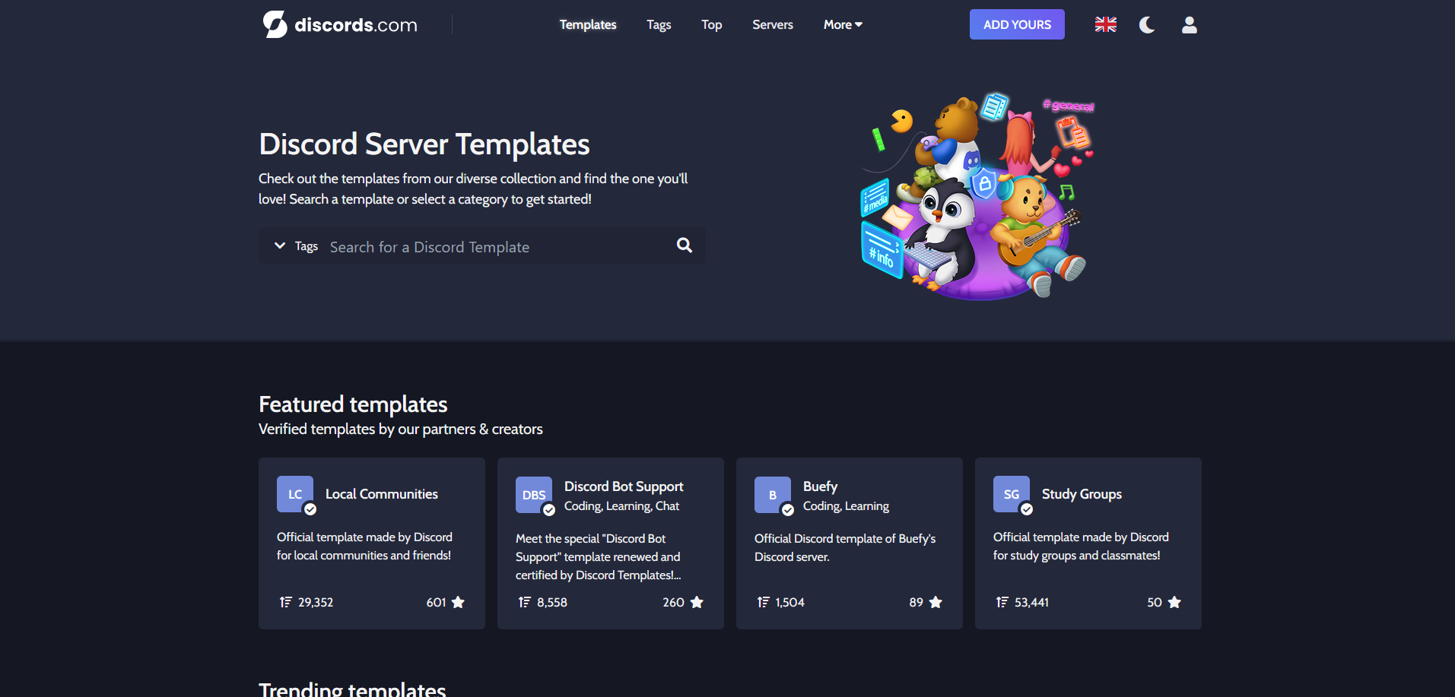The height and width of the screenshot is (697, 1455).
Task: Click the hero mascot illustration
Action: tap(977, 195)
